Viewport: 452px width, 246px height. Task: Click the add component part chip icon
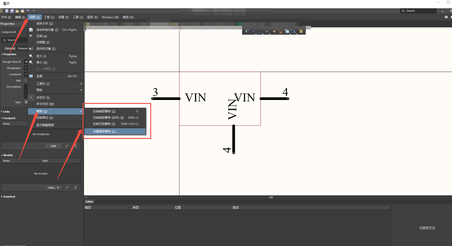[x=301, y=31]
